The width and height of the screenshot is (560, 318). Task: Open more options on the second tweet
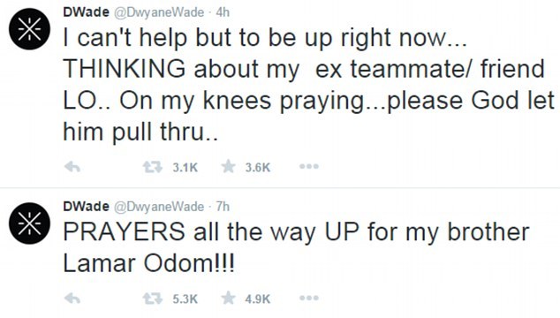tap(309, 298)
